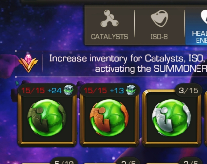Tap the +24 overflow amount
The width and height of the screenshot is (207, 164).
coord(54,91)
